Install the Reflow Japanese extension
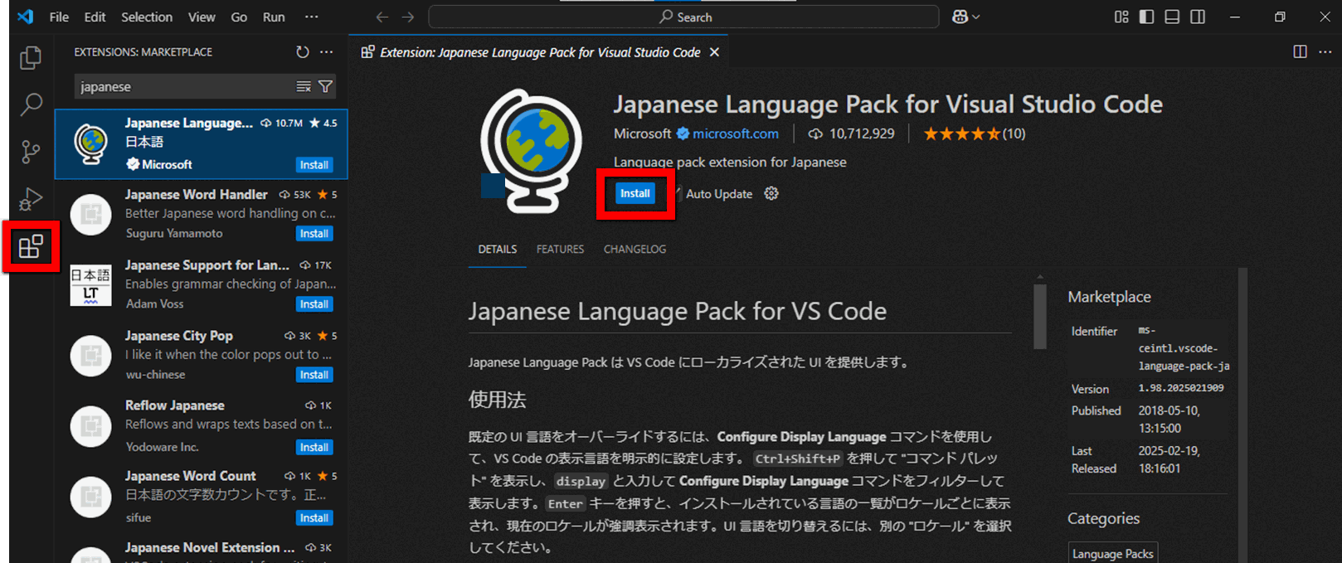Screen dimensions: 1342x563 click(x=314, y=447)
